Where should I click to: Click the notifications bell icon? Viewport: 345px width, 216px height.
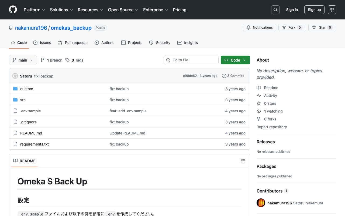click(248, 27)
